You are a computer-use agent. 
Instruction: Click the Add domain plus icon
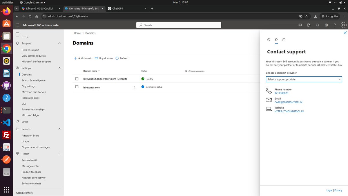[75, 58]
